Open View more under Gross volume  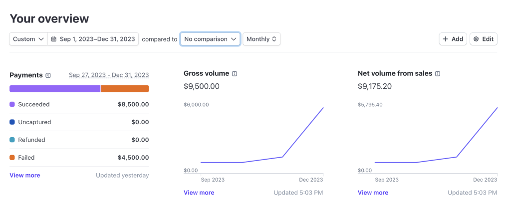point(199,193)
